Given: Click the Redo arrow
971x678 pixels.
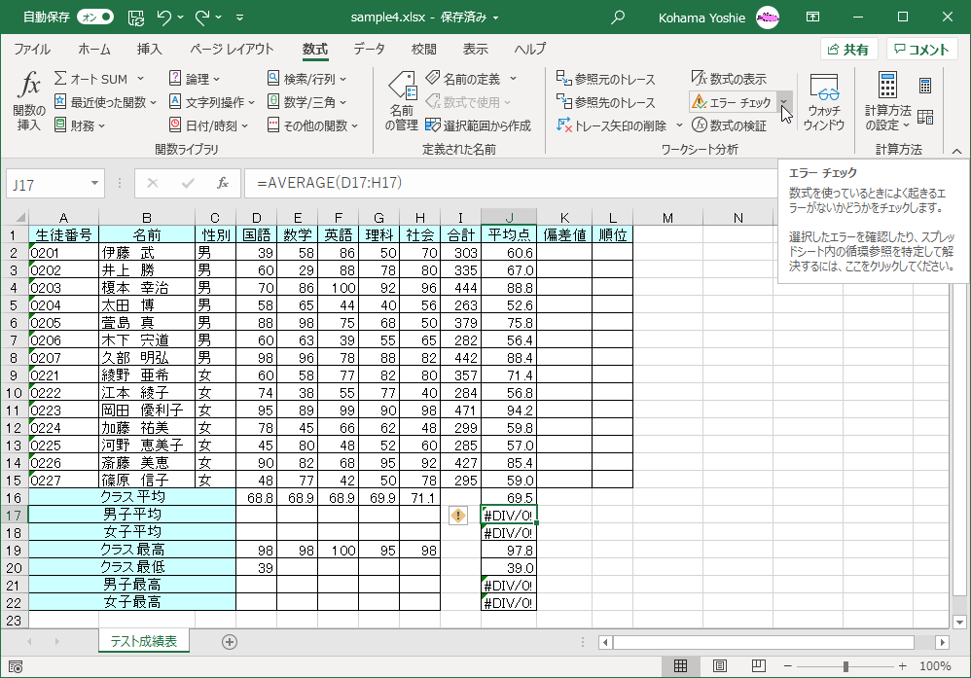Looking at the screenshot, I should coord(202,18).
